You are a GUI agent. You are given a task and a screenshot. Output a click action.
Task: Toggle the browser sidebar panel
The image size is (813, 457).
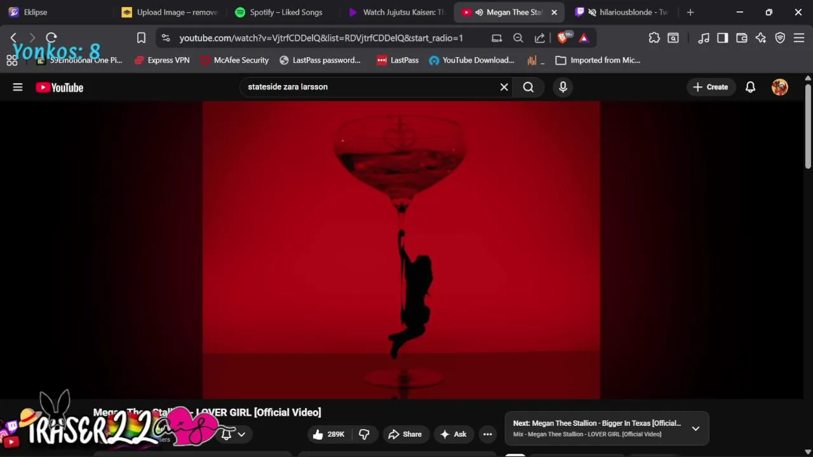(x=722, y=38)
